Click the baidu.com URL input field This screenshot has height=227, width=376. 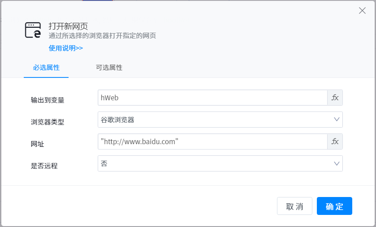(x=212, y=141)
